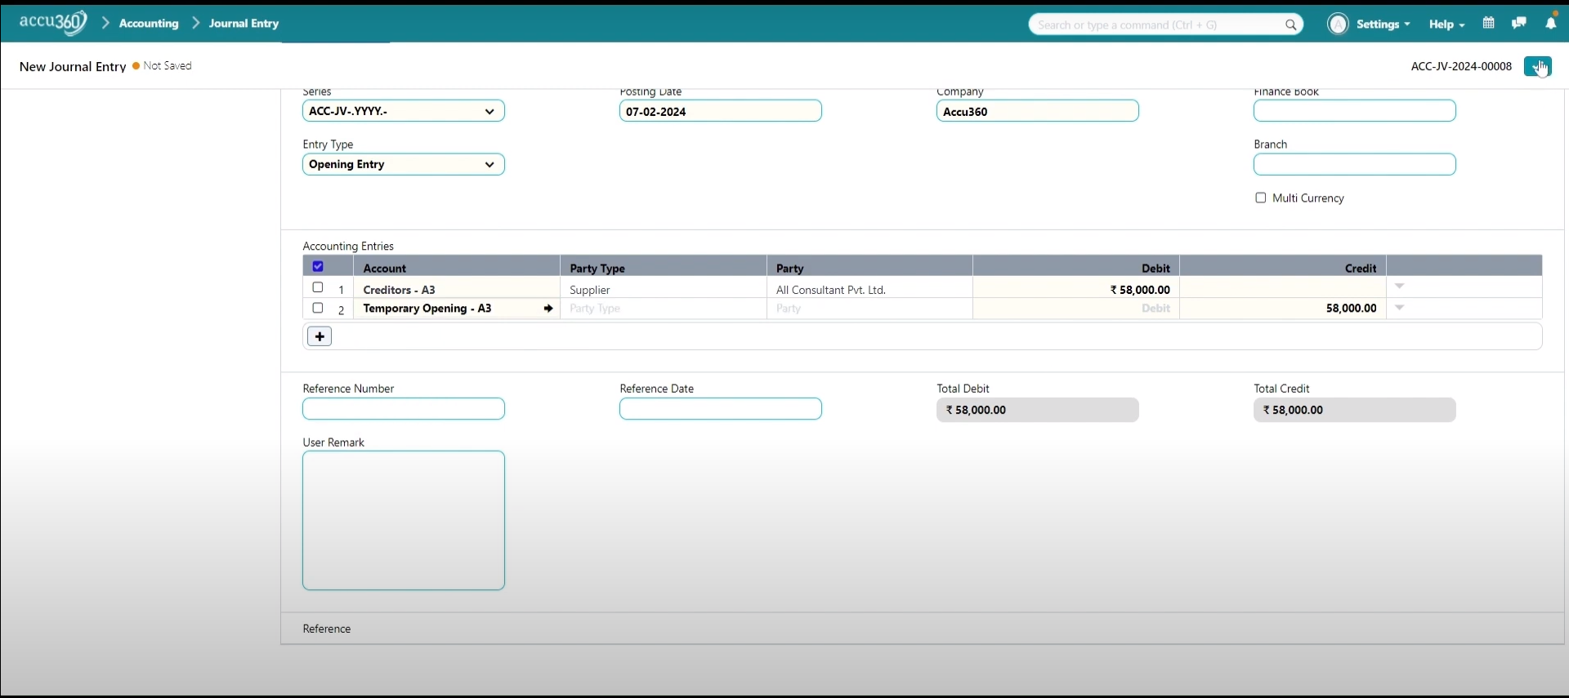Click the Total Credit value field
This screenshot has width=1569, height=698.
pyautogui.click(x=1355, y=410)
